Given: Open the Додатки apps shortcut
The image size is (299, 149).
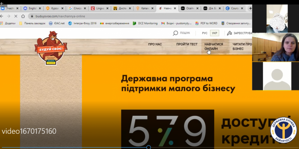Looking at the screenshot, I should (7, 23).
